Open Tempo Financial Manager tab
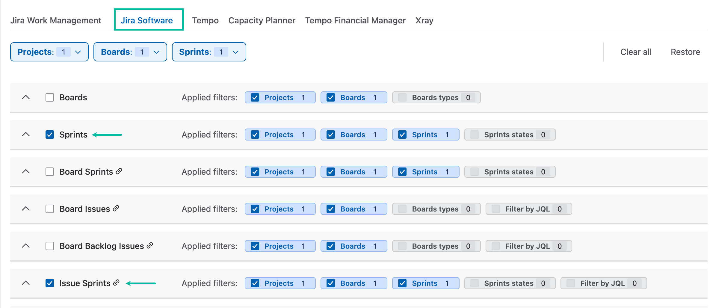This screenshot has height=308, width=713. (355, 20)
